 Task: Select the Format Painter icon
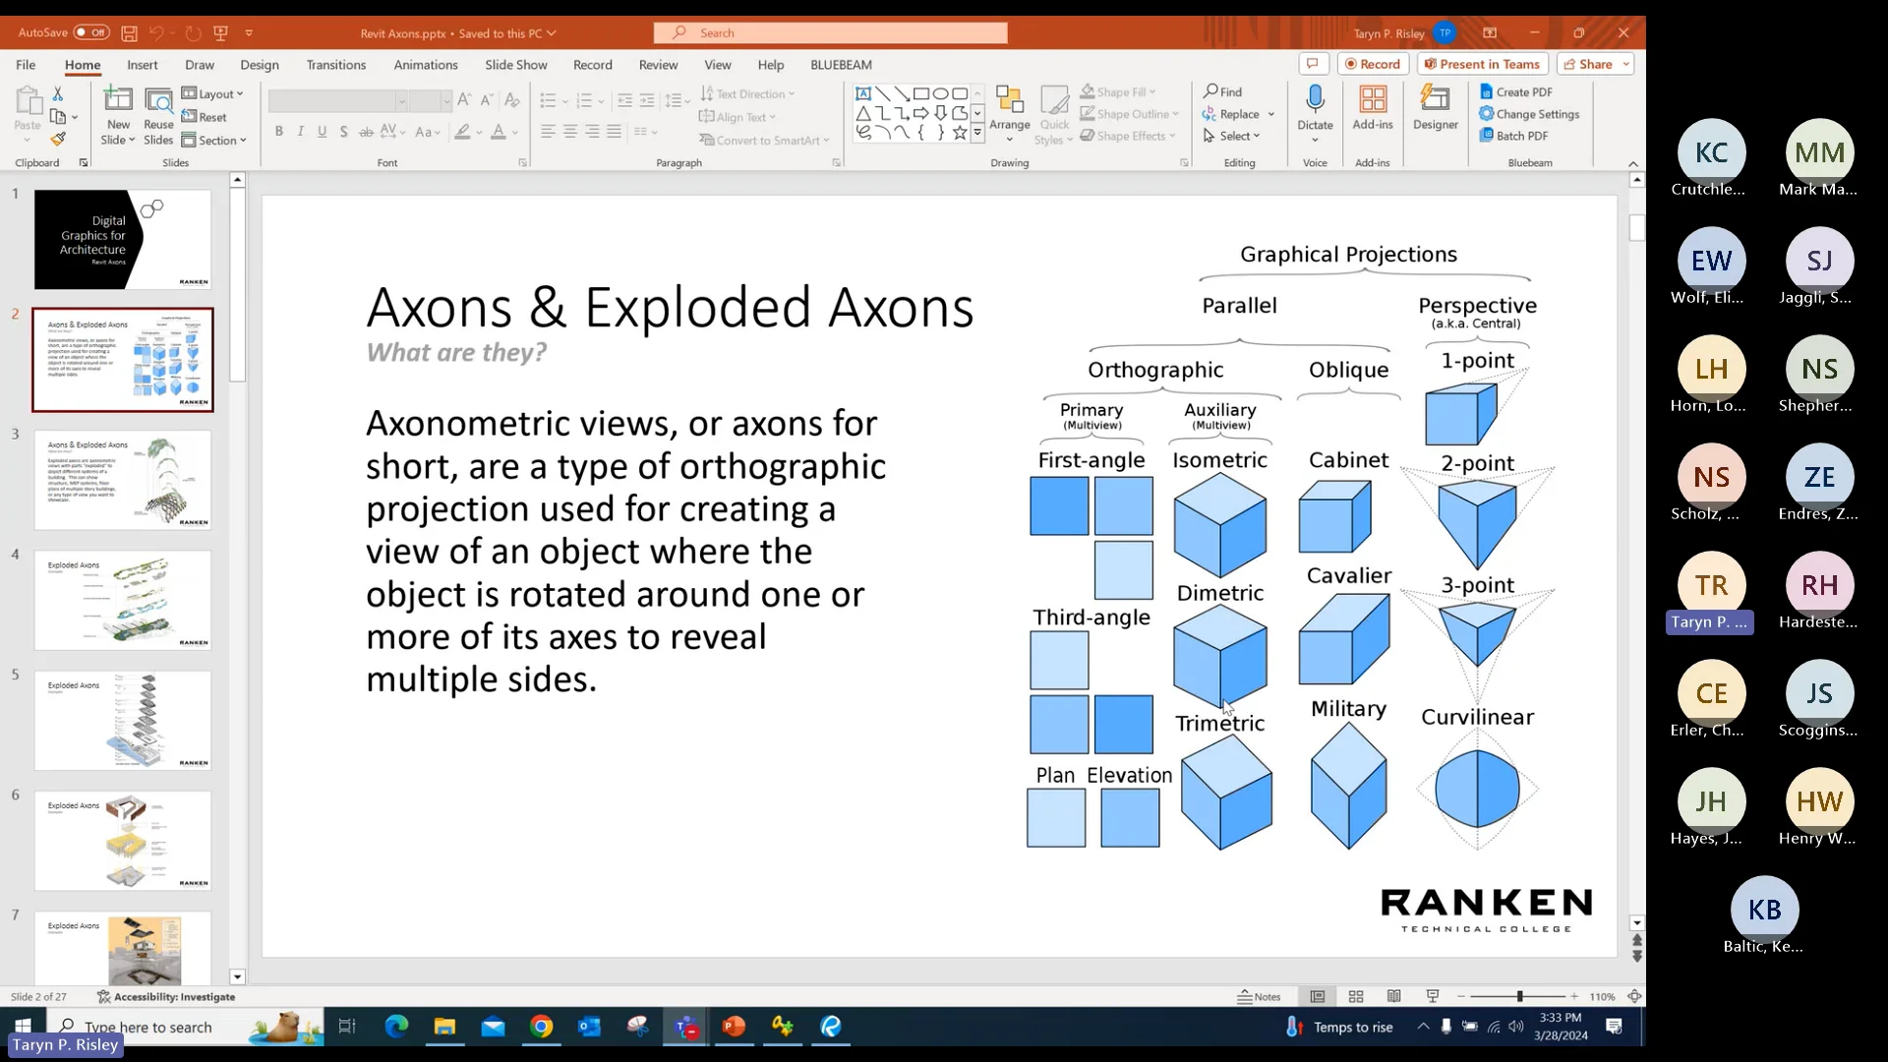coord(59,140)
